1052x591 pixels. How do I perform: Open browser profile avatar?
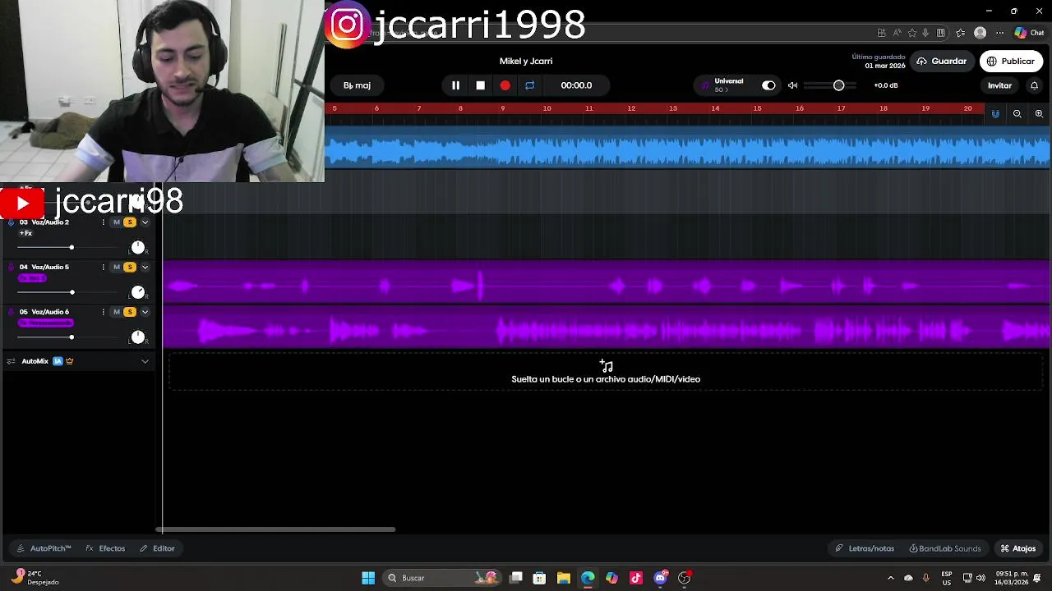[980, 33]
